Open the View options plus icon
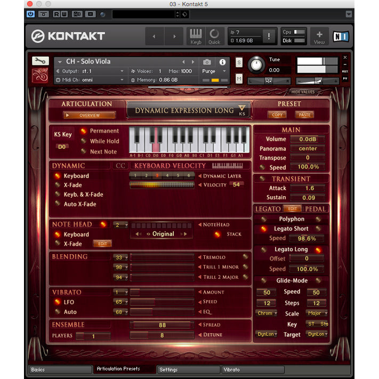 click(319, 36)
